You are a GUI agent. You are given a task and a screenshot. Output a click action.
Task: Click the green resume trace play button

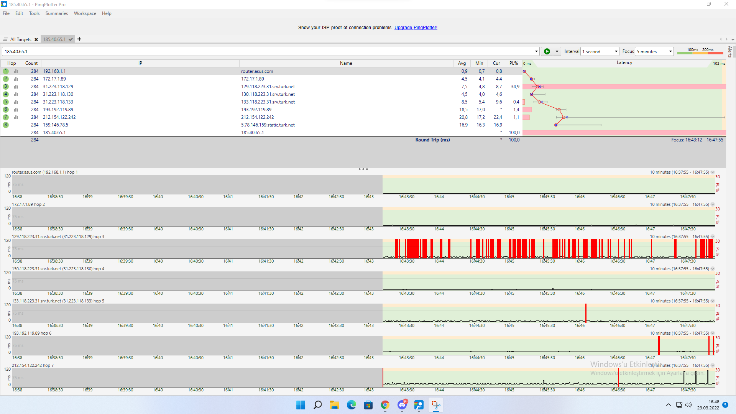[x=547, y=51]
